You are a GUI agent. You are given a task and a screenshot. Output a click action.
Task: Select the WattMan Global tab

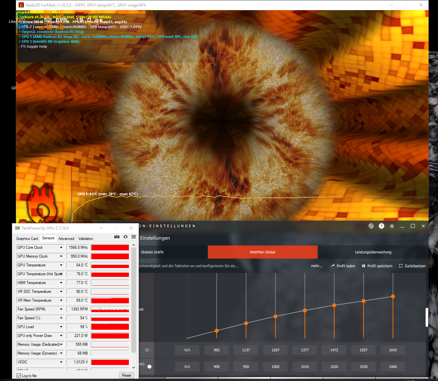tap(263, 252)
